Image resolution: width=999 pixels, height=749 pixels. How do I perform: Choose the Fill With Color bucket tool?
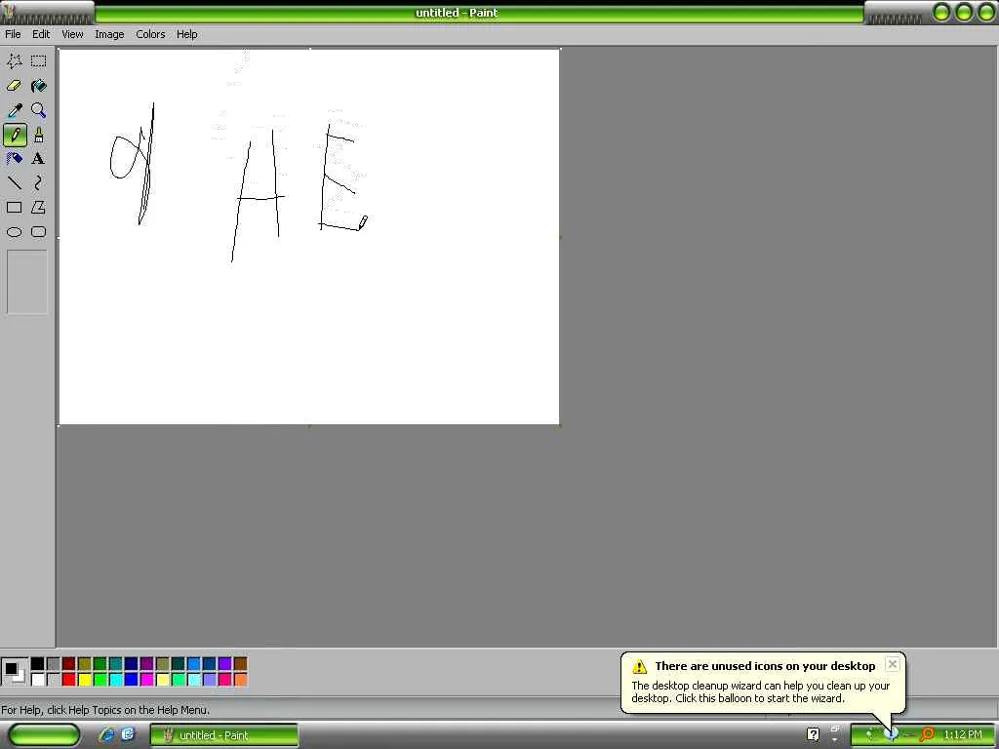[x=38, y=86]
